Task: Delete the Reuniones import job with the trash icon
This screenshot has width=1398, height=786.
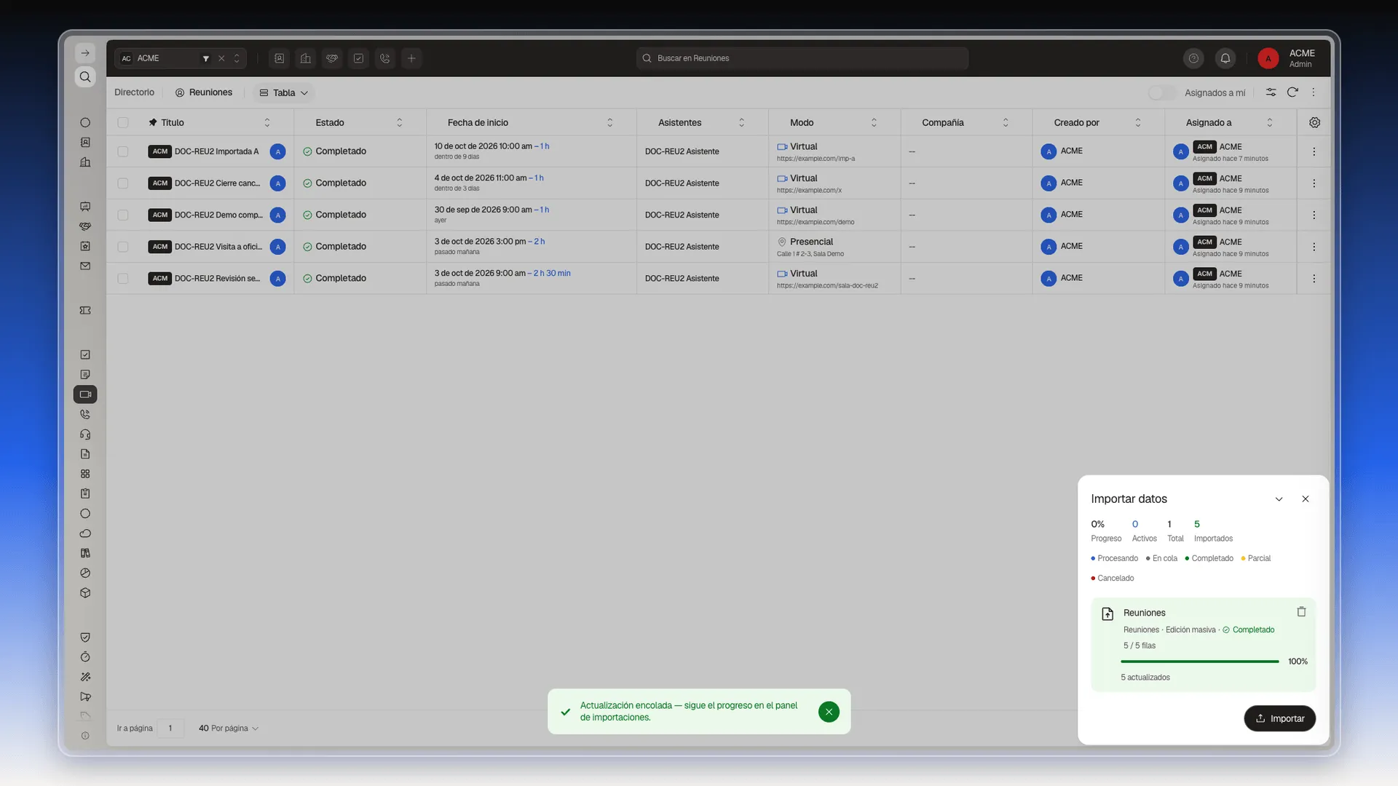Action: pos(1301,612)
